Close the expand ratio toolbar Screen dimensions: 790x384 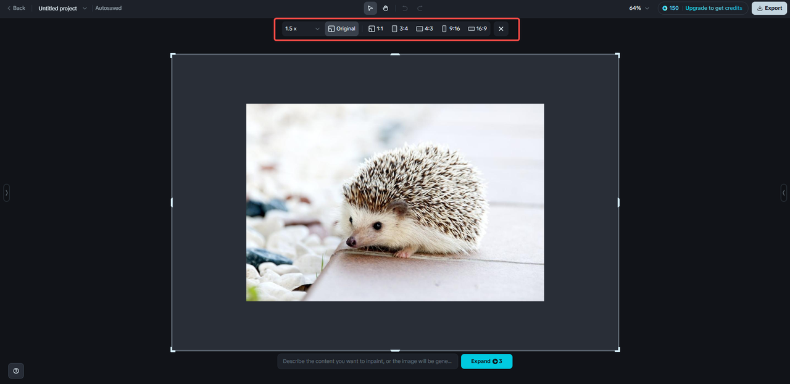coord(501,28)
